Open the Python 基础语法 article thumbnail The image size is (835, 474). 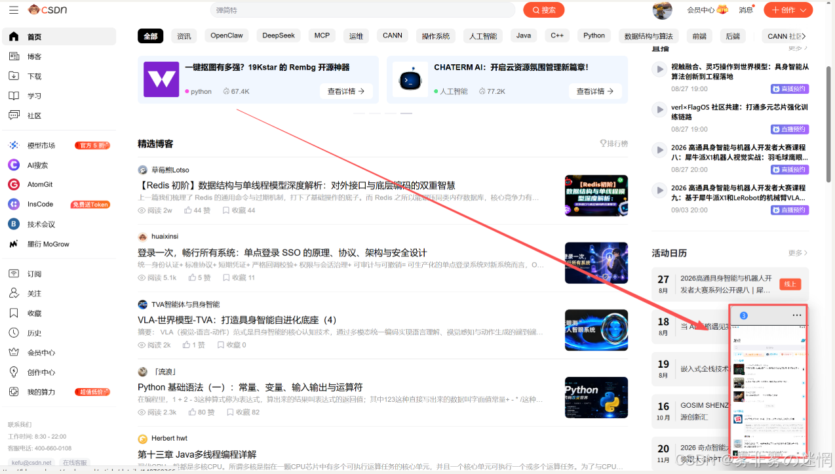[596, 397]
